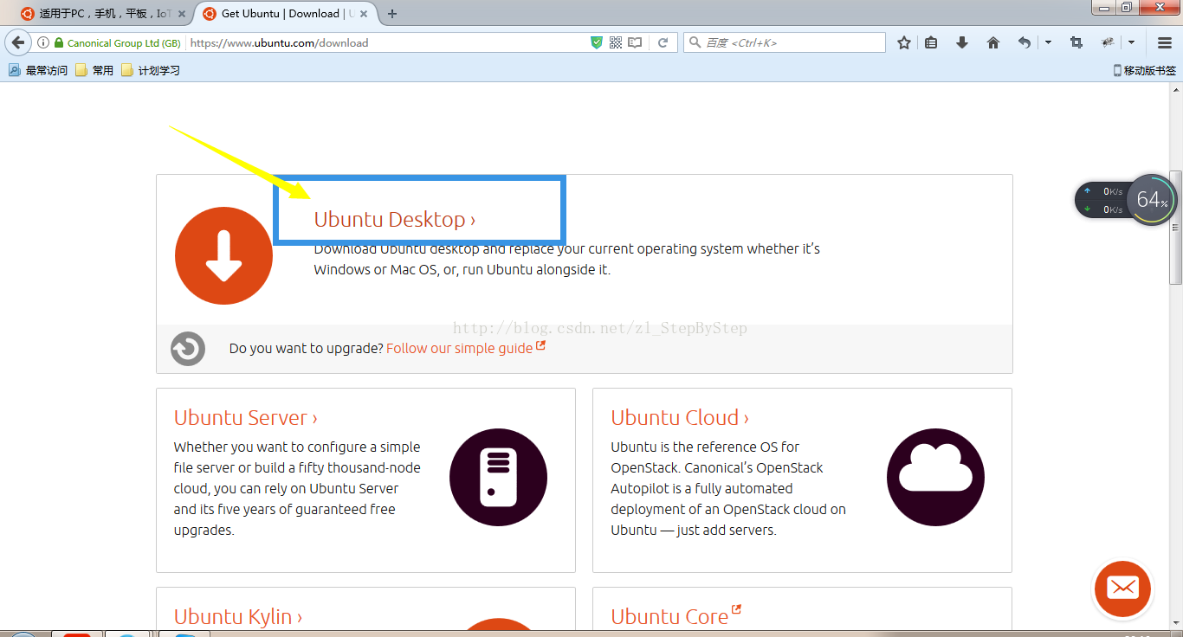The width and height of the screenshot is (1183, 637).
Task: Click the grey upgrade refresh circle icon
Action: pos(188,349)
